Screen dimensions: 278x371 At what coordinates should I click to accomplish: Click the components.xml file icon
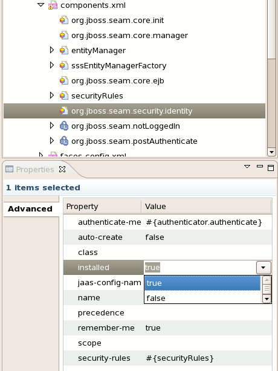click(53, 5)
